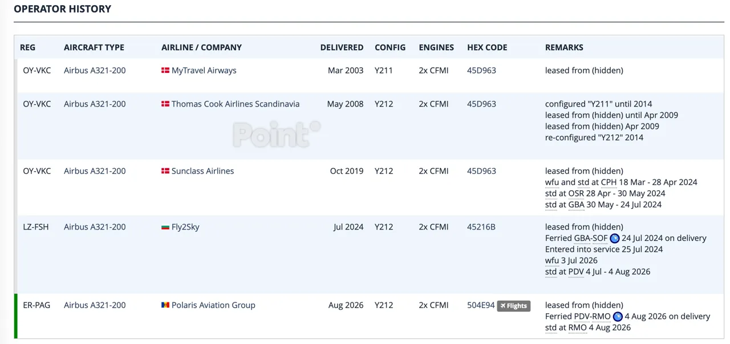Click registration ER-PAG
The image size is (730, 344).
coord(36,305)
